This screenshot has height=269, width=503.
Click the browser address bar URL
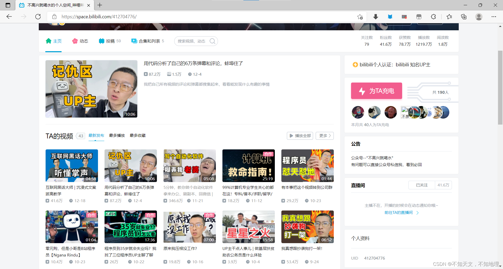coord(99,17)
